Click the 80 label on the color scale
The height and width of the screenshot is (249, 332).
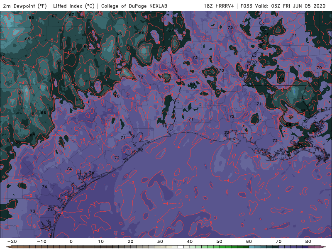click(x=308, y=242)
